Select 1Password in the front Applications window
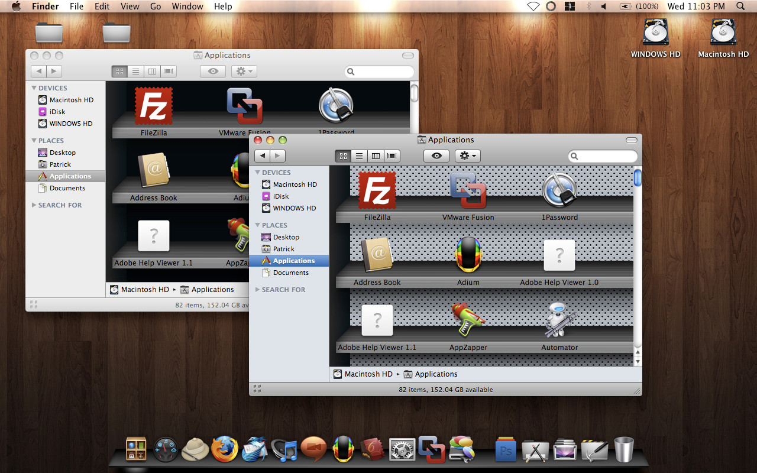Screen dimensions: 757x473 pyautogui.click(x=559, y=190)
